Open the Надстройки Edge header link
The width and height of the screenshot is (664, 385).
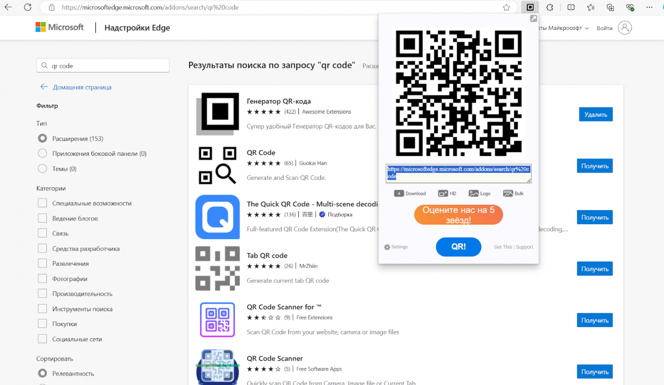tap(137, 28)
